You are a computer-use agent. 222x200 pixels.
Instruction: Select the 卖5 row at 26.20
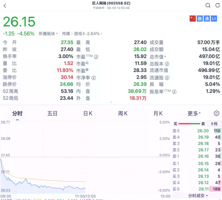196,131
